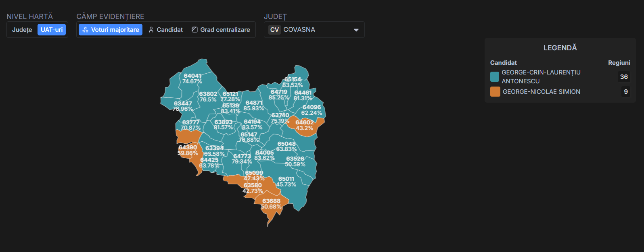Switch map level to Județe
This screenshot has height=252, width=644.
point(22,30)
